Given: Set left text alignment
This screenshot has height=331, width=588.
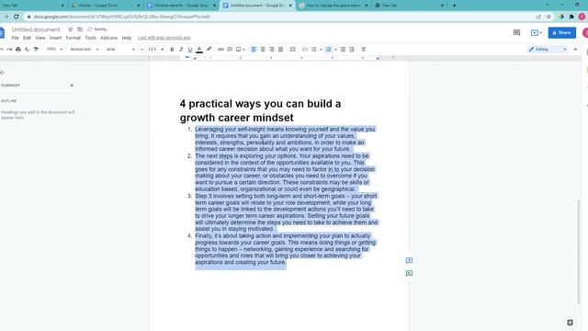Looking at the screenshot, I should pyautogui.click(x=254, y=49).
